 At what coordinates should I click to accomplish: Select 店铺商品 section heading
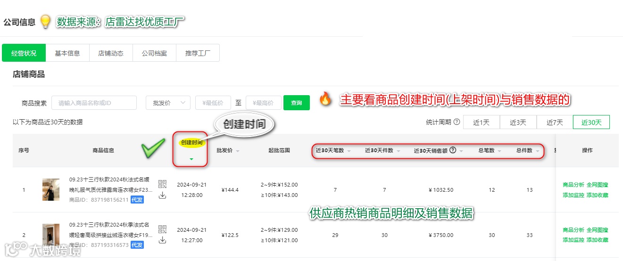click(29, 74)
